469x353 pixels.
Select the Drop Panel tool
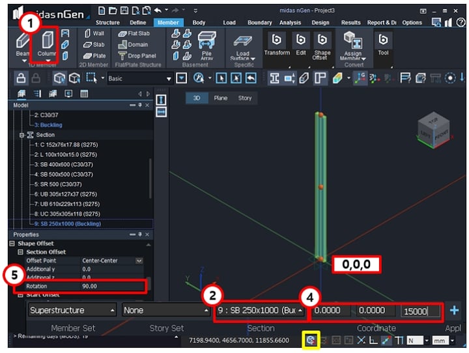click(137, 55)
